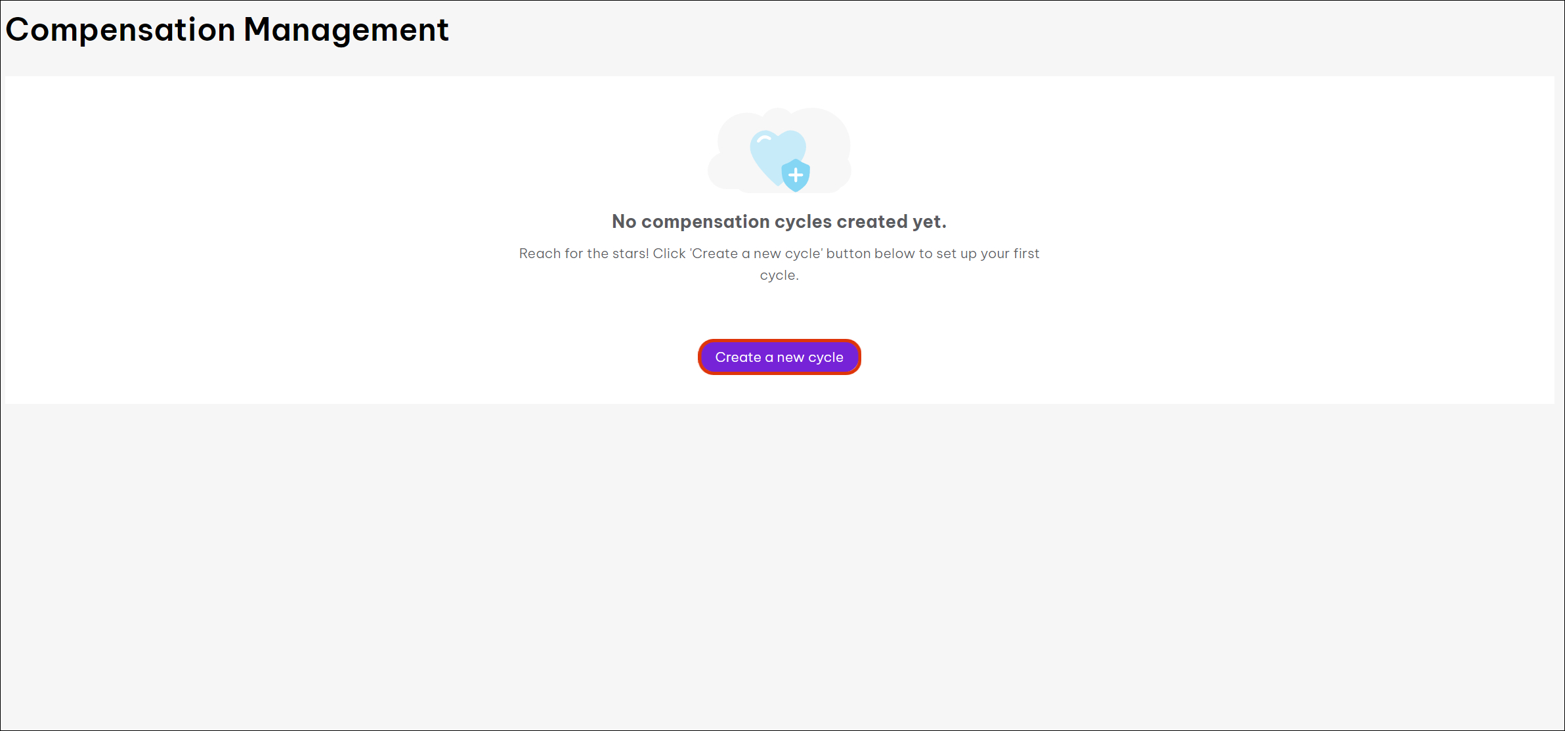This screenshot has width=1565, height=731.
Task: Select the word "Compensation" in the page title
Action: pos(121,30)
